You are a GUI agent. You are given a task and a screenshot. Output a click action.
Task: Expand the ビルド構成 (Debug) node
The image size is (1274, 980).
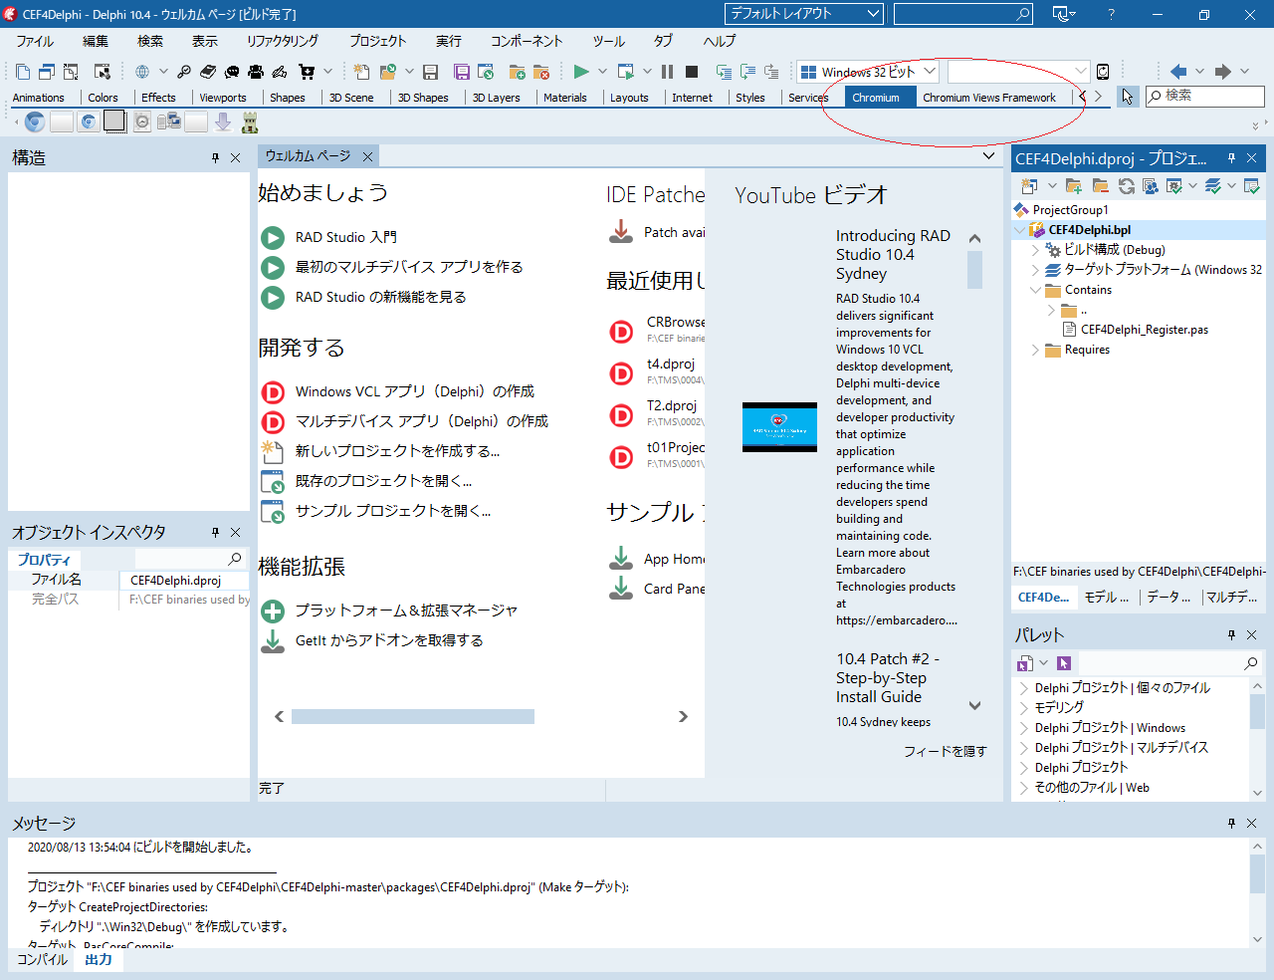pos(1035,250)
